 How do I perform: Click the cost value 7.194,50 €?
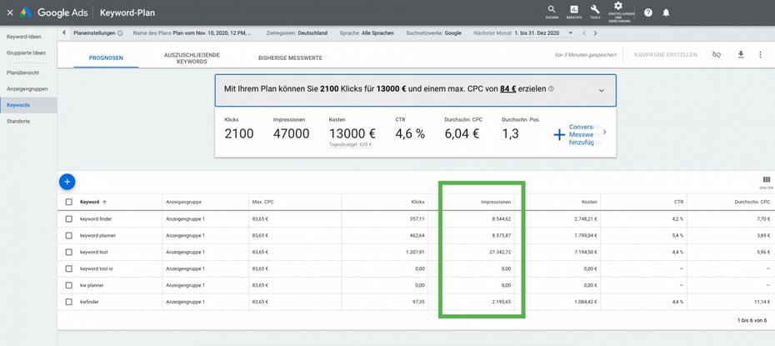(587, 252)
